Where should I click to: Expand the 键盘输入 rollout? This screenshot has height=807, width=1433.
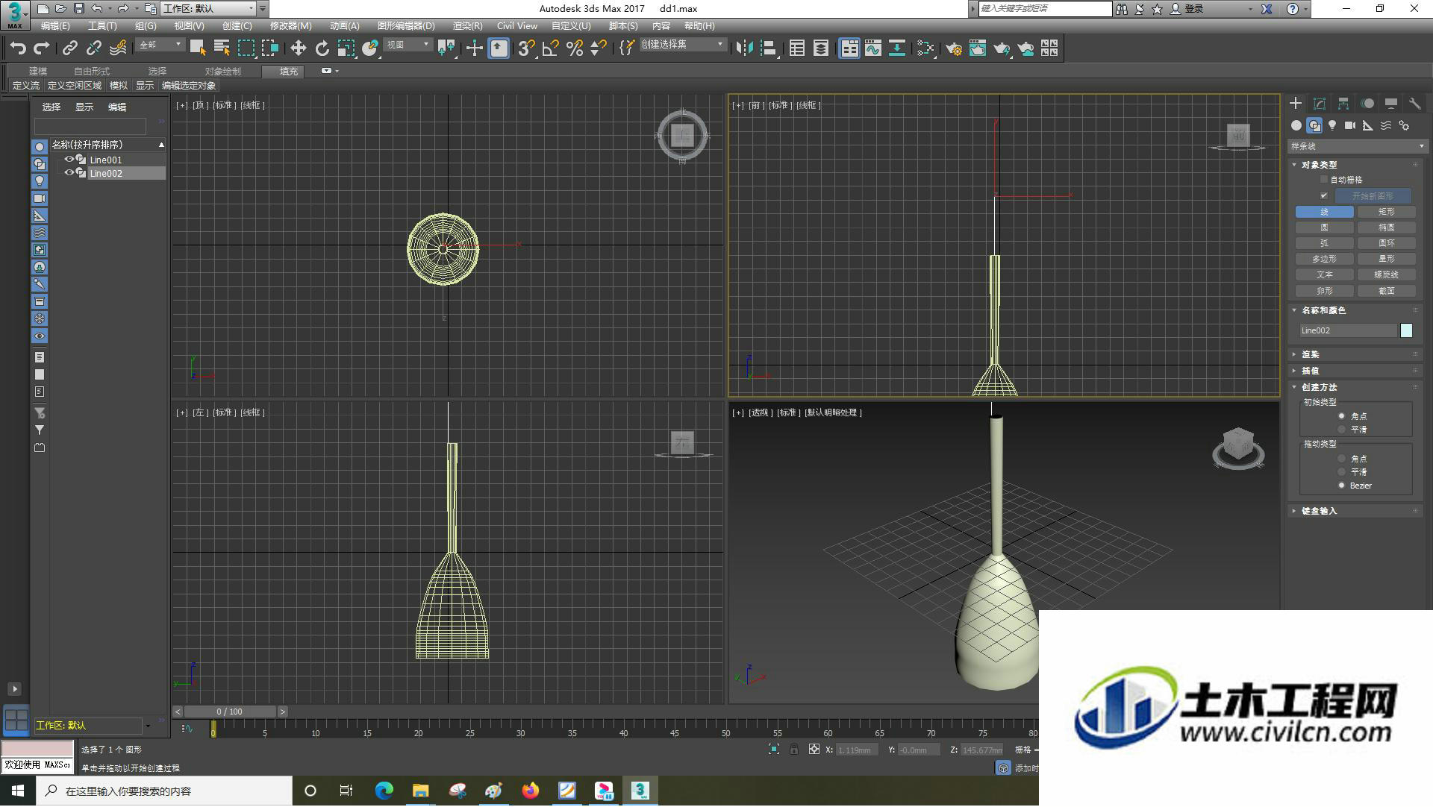point(1319,511)
